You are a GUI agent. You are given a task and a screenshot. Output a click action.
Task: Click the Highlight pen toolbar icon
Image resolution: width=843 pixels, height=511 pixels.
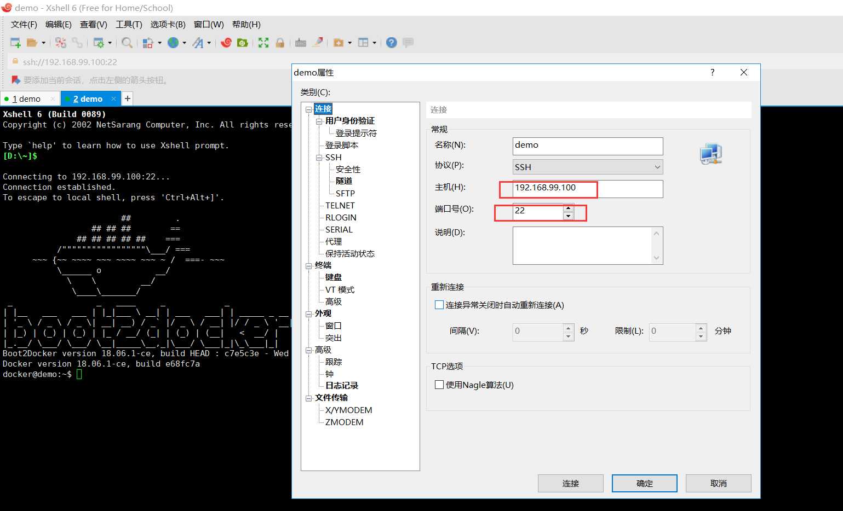[317, 43]
